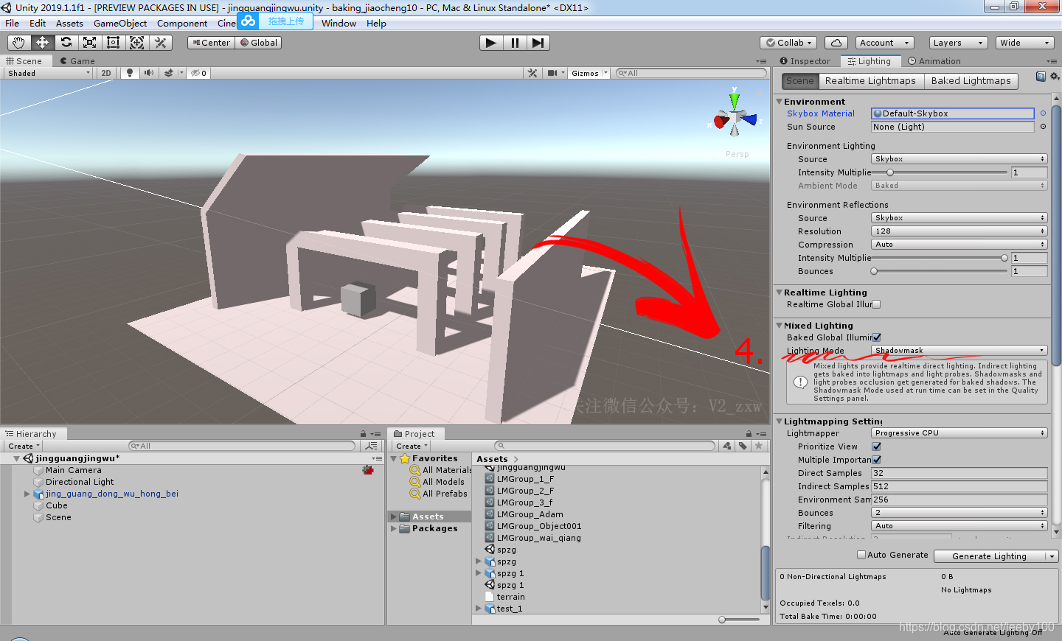This screenshot has height=641, width=1062.
Task: Open the Component menu
Action: click(x=182, y=24)
